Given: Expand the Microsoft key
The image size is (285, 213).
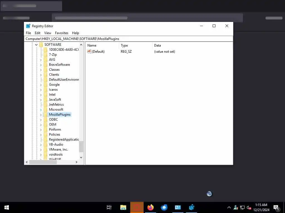Looking at the screenshot, I should point(41,110).
